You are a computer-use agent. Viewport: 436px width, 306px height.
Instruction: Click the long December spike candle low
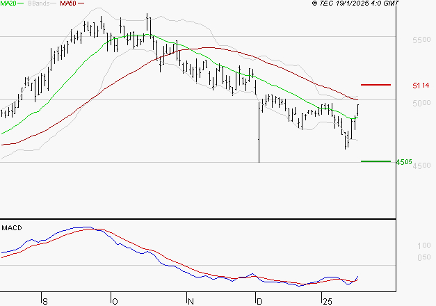pos(259,161)
